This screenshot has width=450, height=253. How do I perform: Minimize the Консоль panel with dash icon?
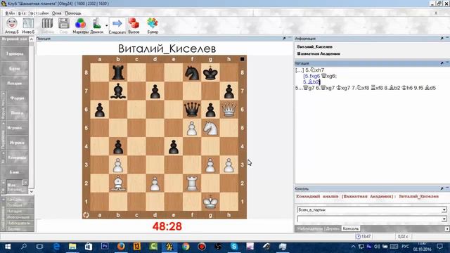(447, 188)
